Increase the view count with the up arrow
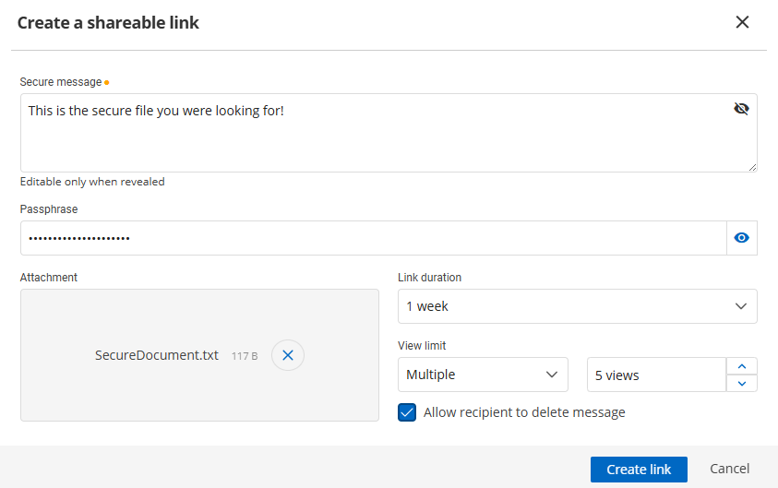 pos(742,366)
